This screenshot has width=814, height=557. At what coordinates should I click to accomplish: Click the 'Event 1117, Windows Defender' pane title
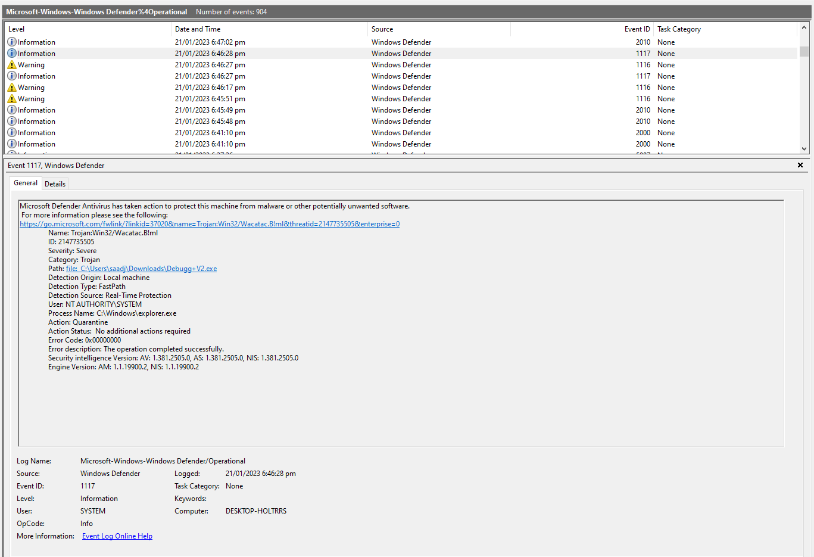point(56,166)
